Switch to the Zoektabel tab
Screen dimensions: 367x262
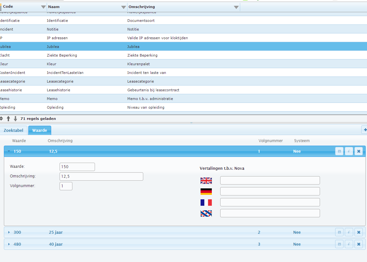tap(13, 131)
